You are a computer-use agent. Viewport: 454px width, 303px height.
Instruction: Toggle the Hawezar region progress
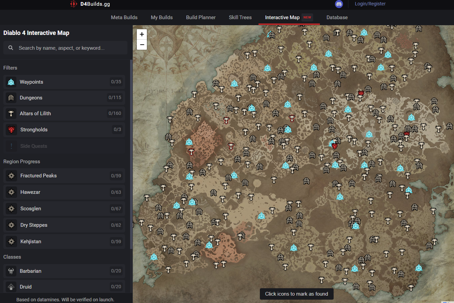point(64,192)
